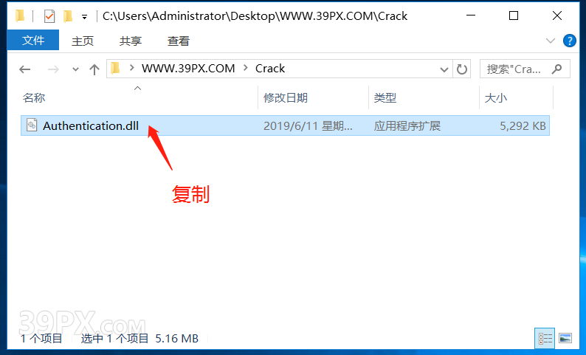Viewport: 586px width, 355px height.
Task: Open the 主页 ribbon tab
Action: 83,41
